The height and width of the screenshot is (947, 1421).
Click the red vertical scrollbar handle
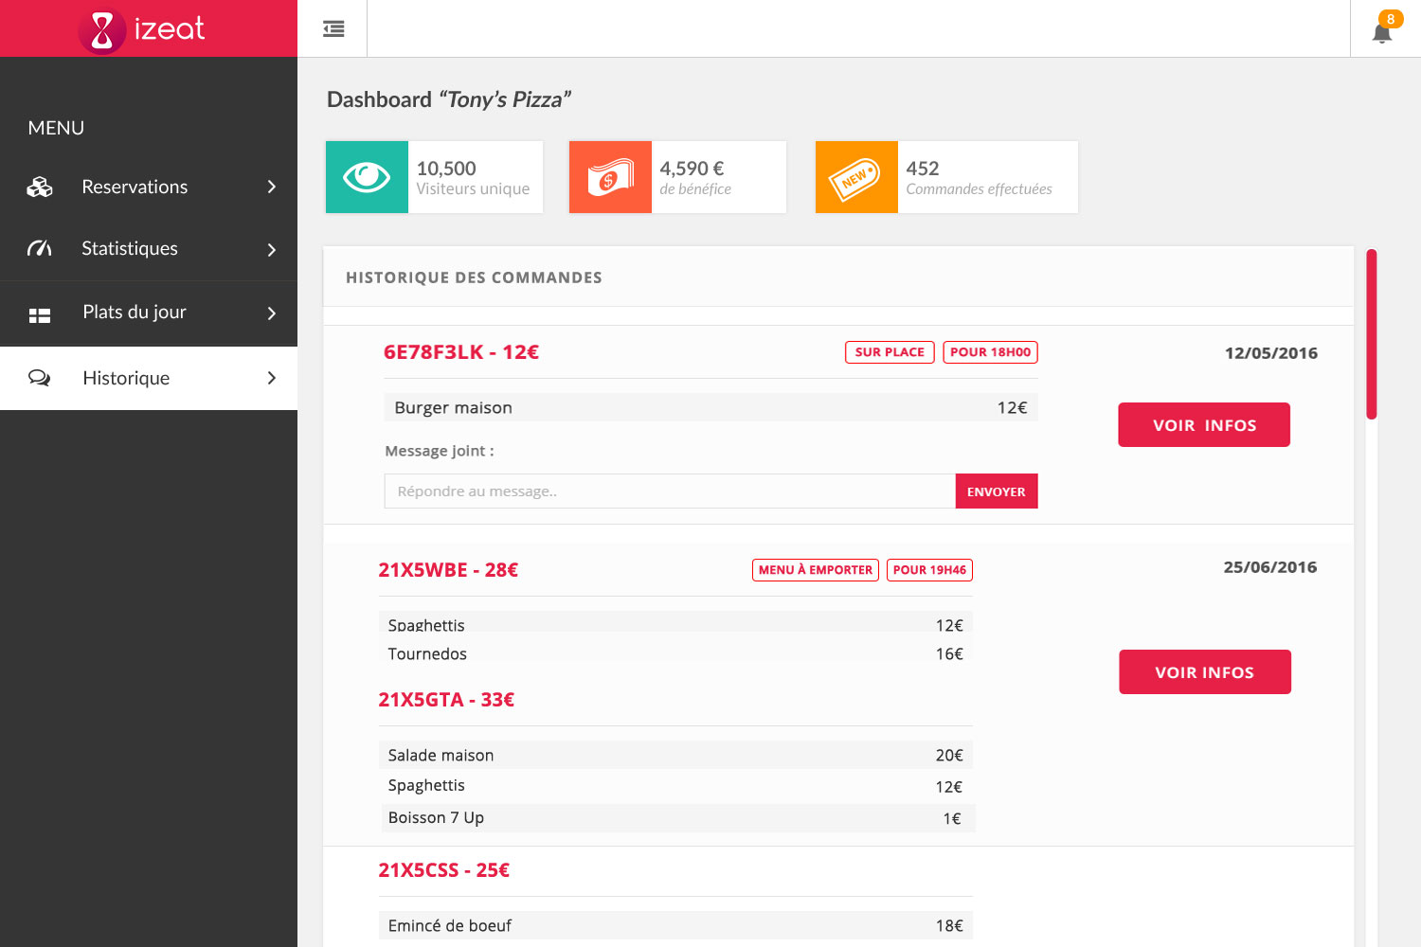click(x=1371, y=333)
